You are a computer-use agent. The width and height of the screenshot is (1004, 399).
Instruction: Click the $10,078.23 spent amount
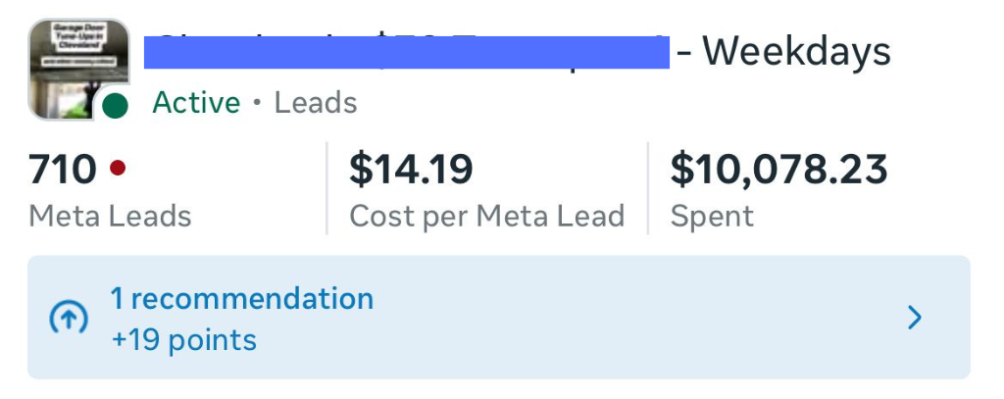coord(778,170)
